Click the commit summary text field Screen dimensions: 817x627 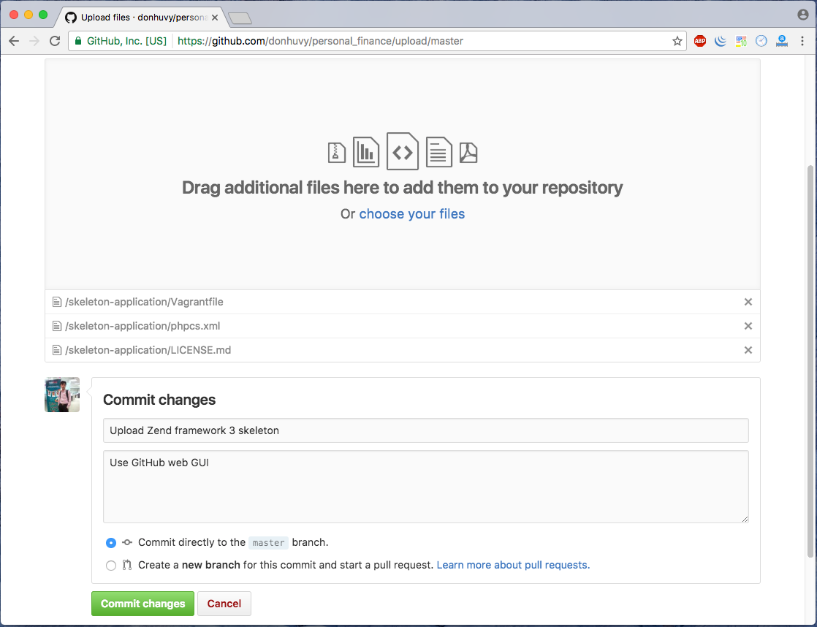pyautogui.click(x=425, y=430)
